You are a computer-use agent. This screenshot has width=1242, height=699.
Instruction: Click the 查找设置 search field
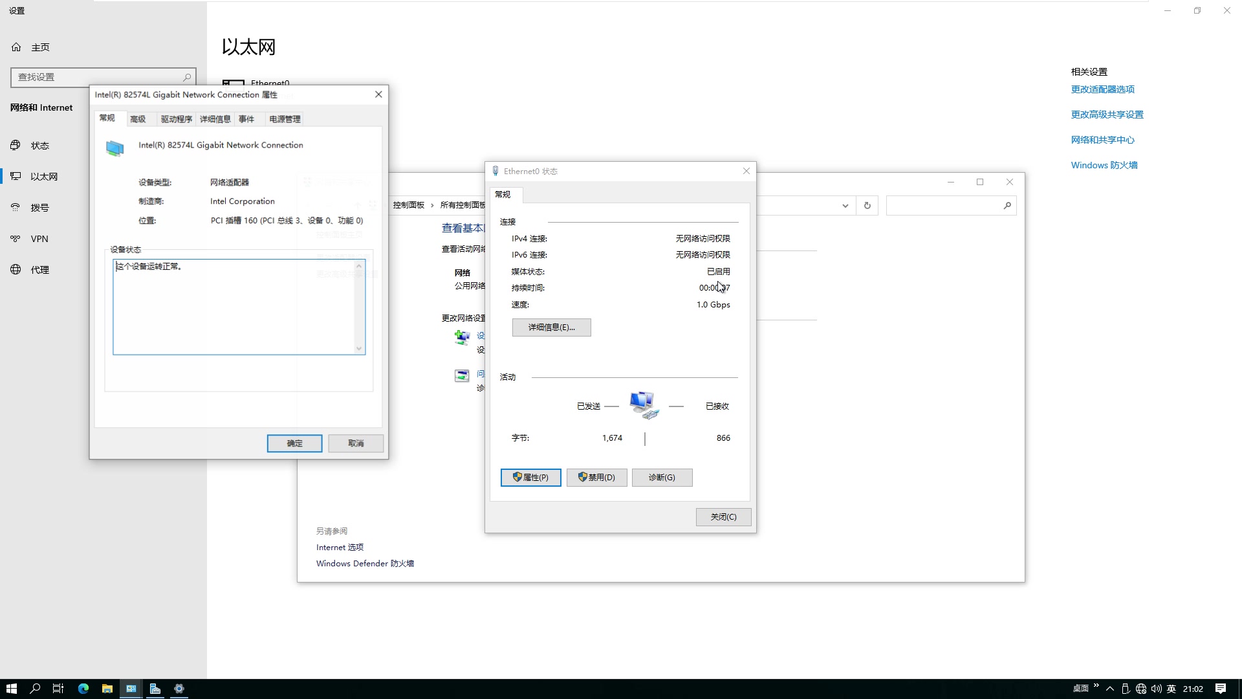point(103,77)
